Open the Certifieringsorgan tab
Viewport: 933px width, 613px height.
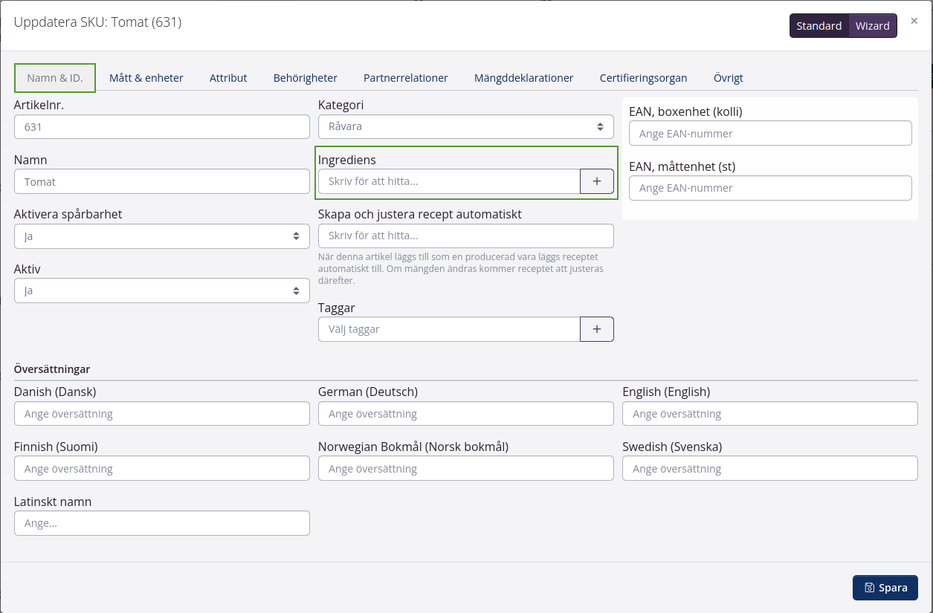[643, 78]
